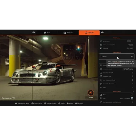Click the car icon in the Car tab

pyautogui.click(x=45, y=33)
